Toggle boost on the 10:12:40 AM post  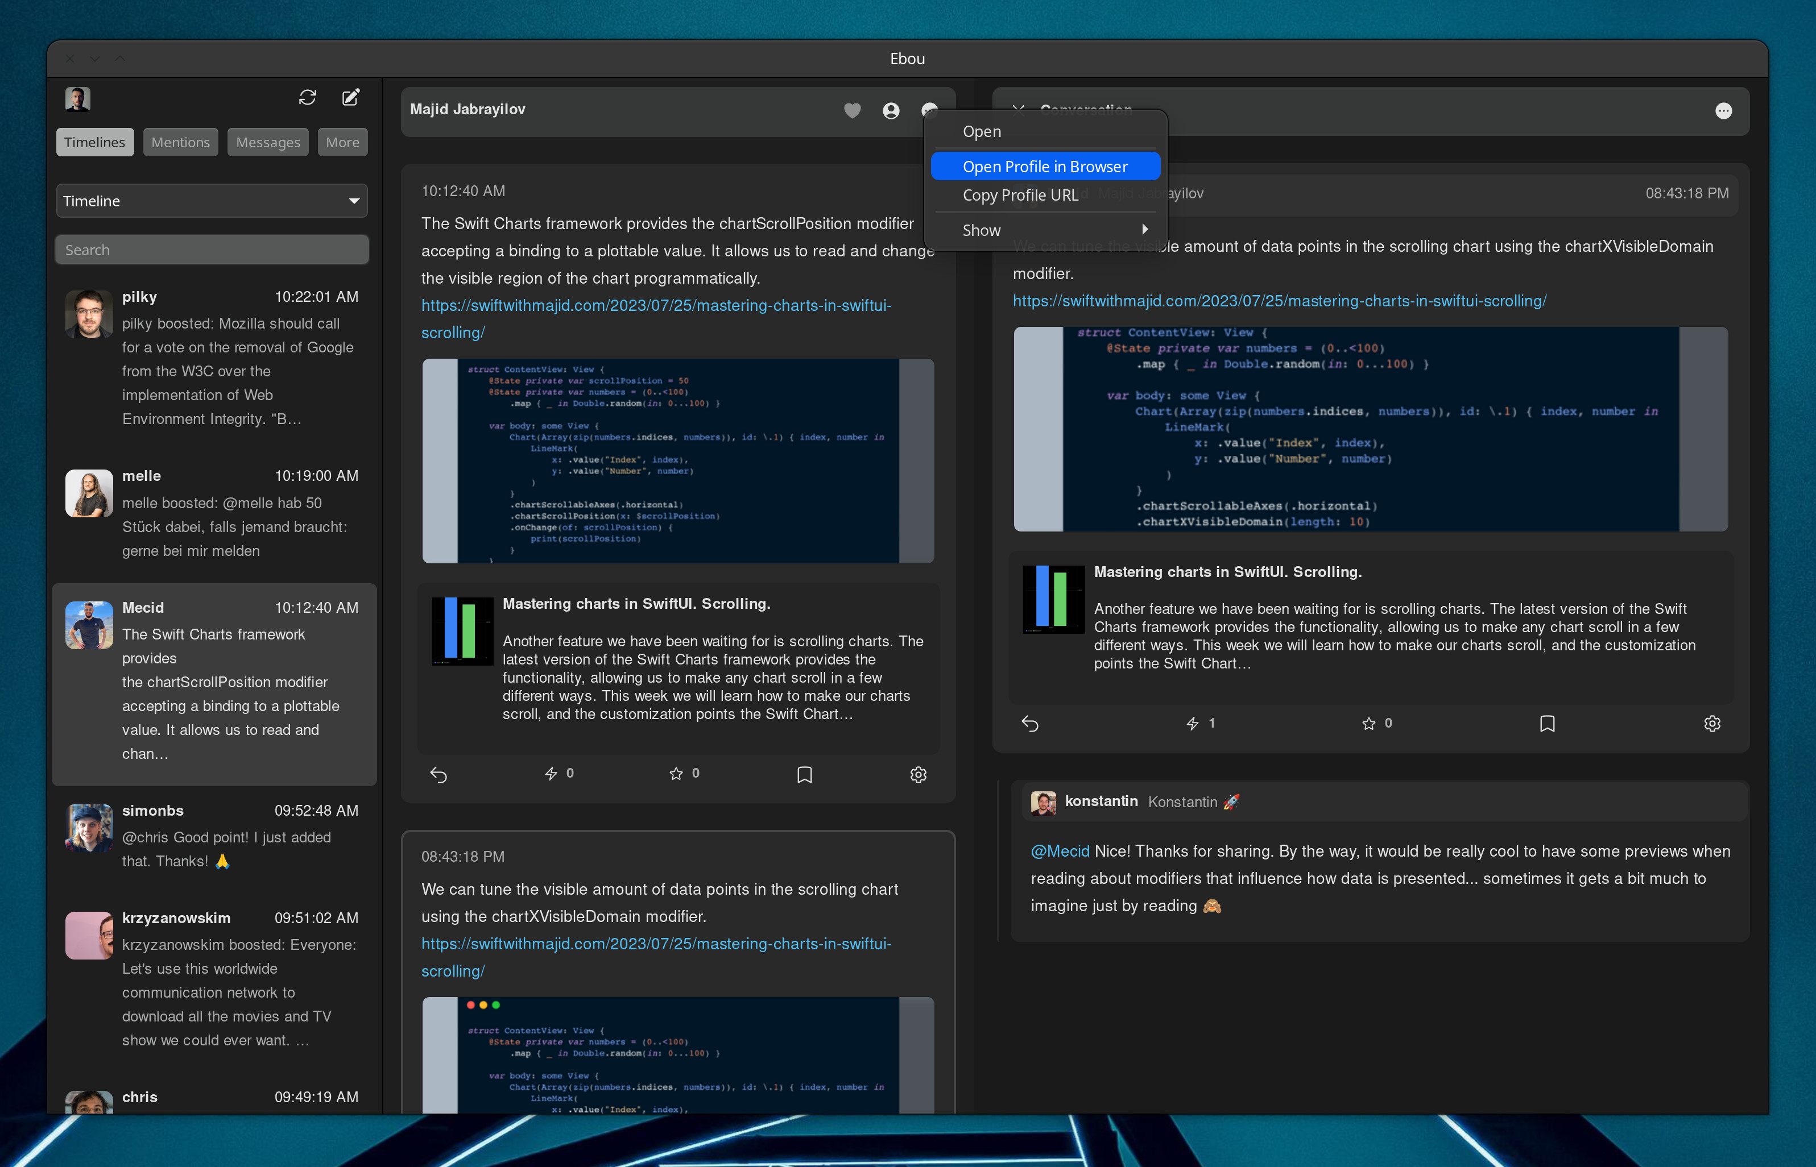coord(551,773)
